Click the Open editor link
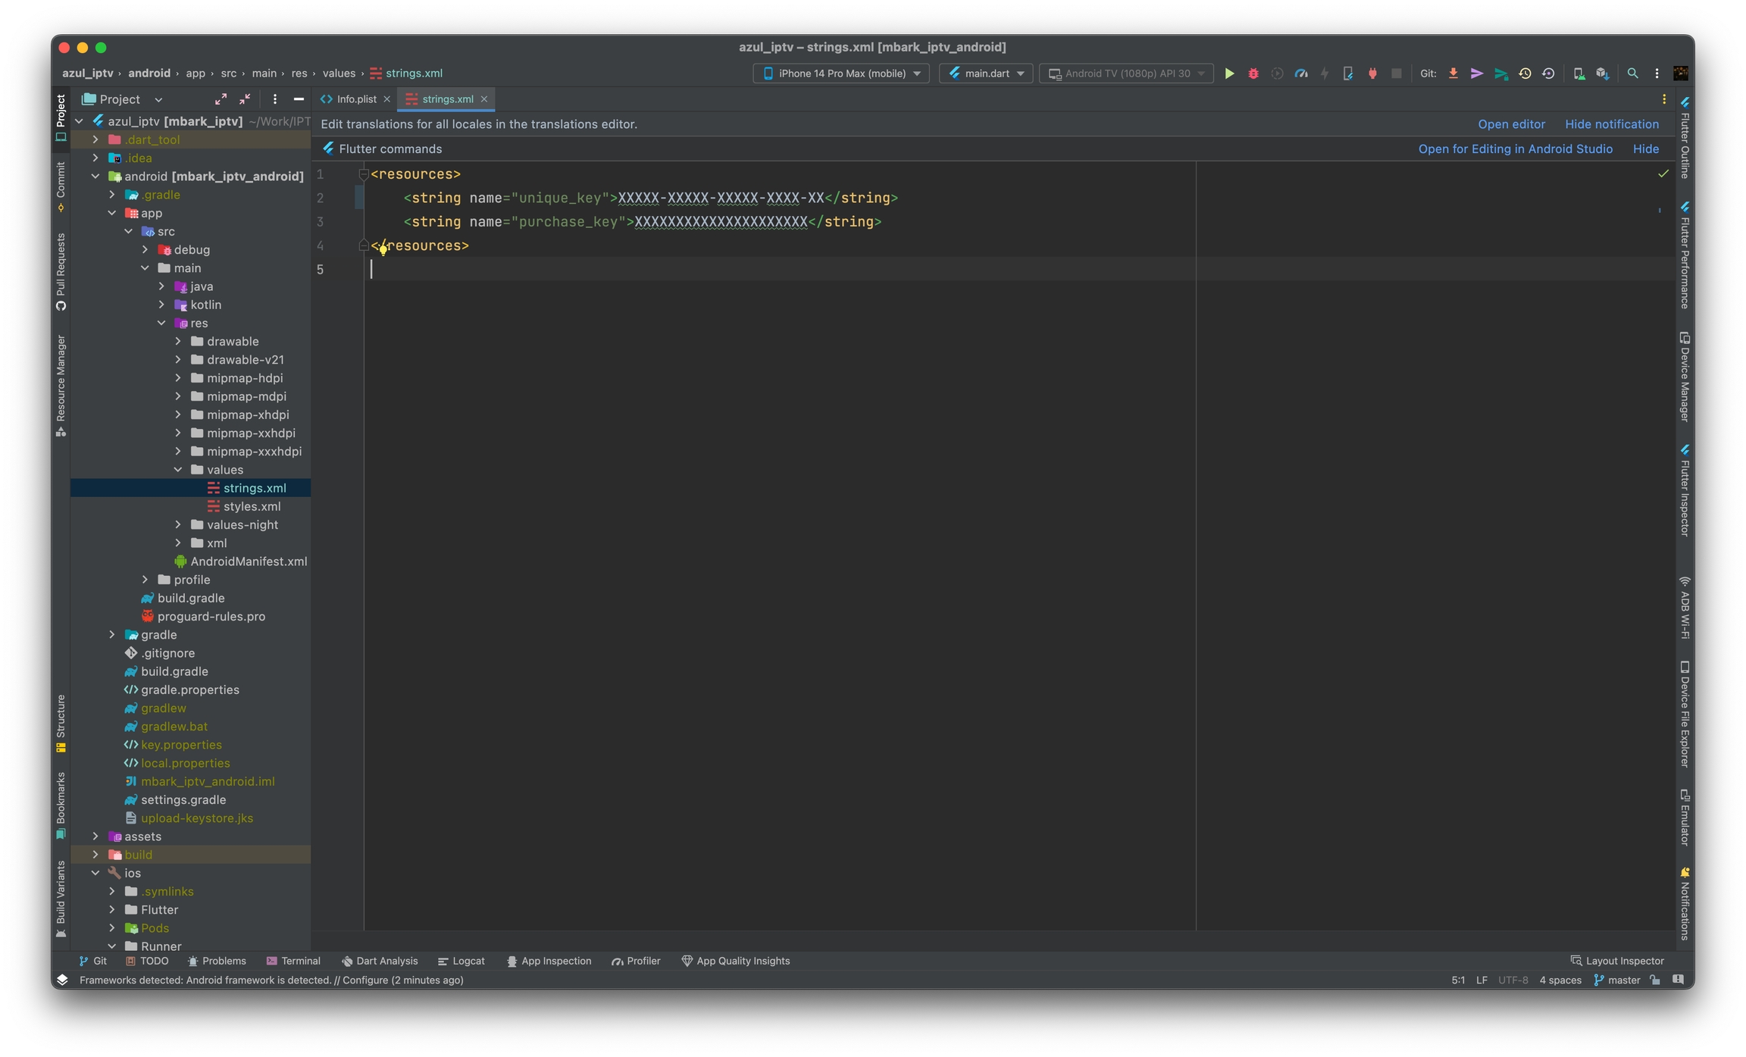 [x=1510, y=124]
